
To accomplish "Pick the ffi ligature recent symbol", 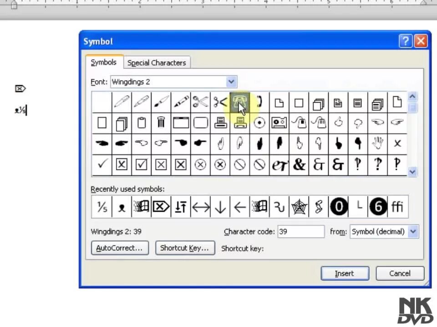I will pyautogui.click(x=398, y=207).
